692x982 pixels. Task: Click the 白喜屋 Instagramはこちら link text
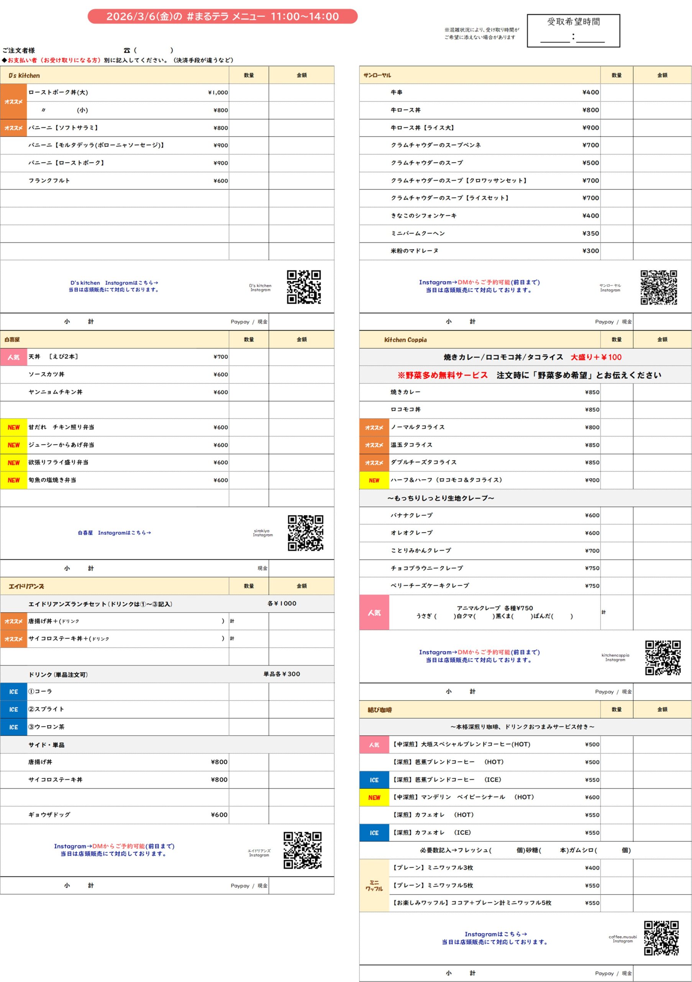[x=114, y=533]
